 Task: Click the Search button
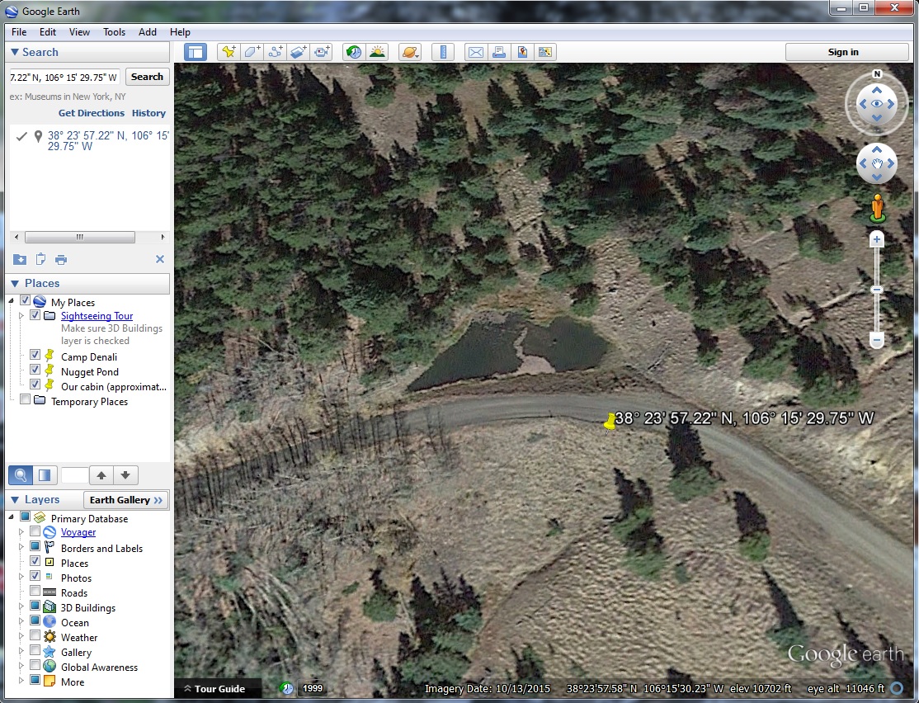[x=147, y=77]
